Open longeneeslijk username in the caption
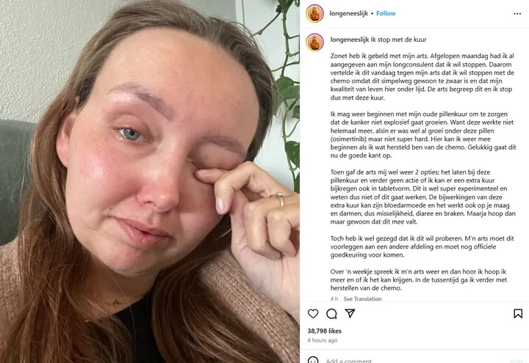This screenshot has height=363, width=529. [350, 40]
